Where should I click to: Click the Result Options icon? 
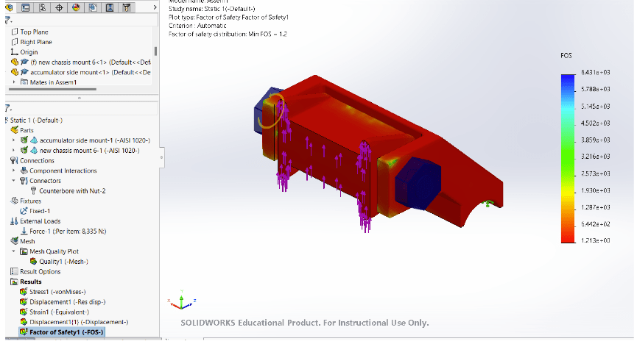(x=14, y=271)
